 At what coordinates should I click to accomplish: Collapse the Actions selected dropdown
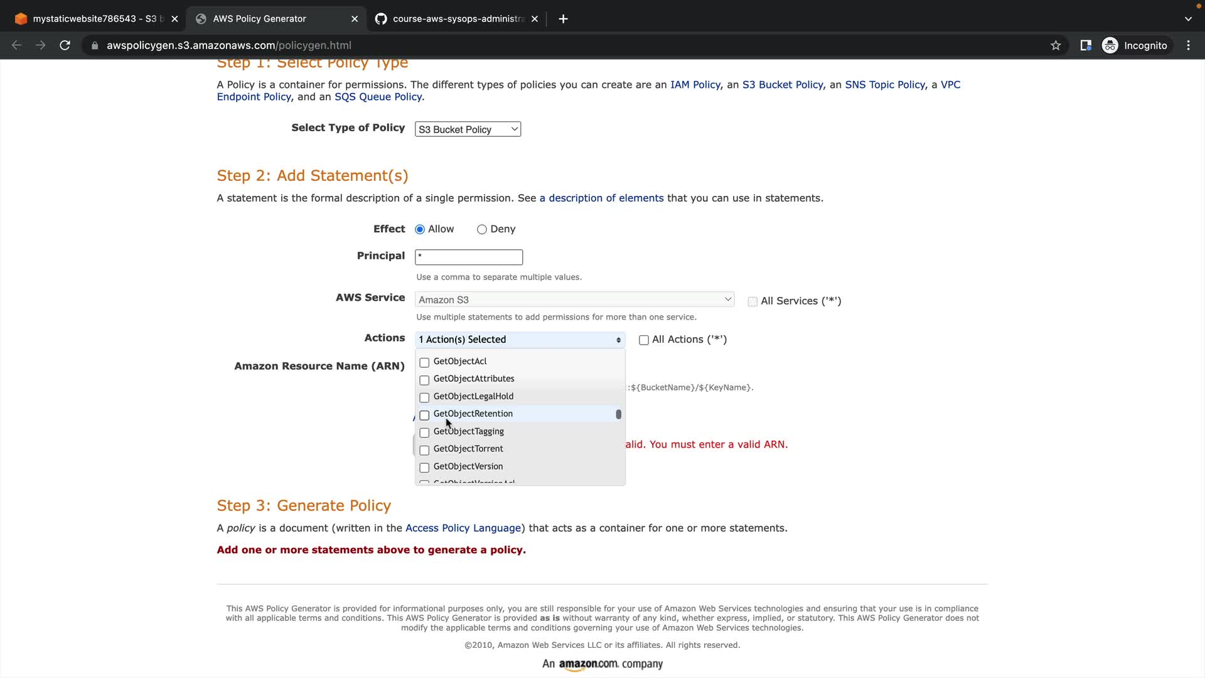point(520,340)
